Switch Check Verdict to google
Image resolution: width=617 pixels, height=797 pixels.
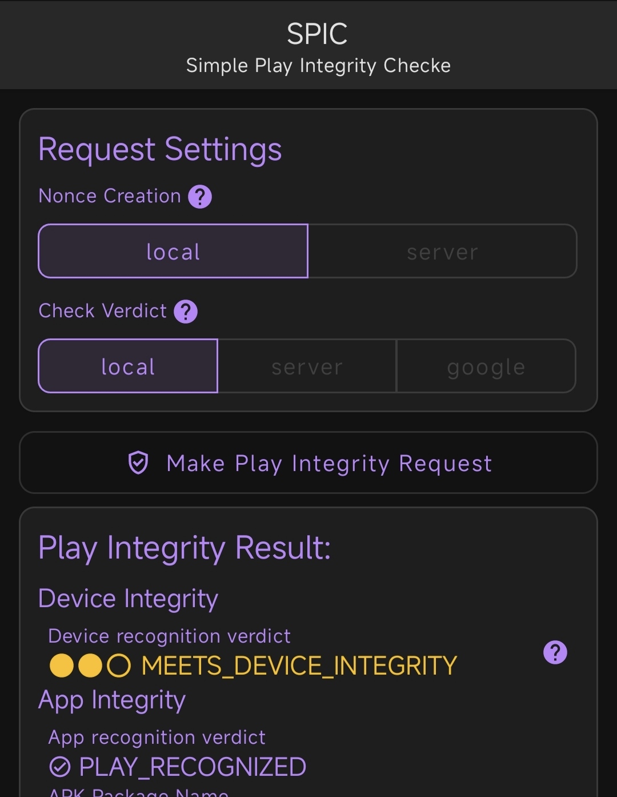click(486, 366)
